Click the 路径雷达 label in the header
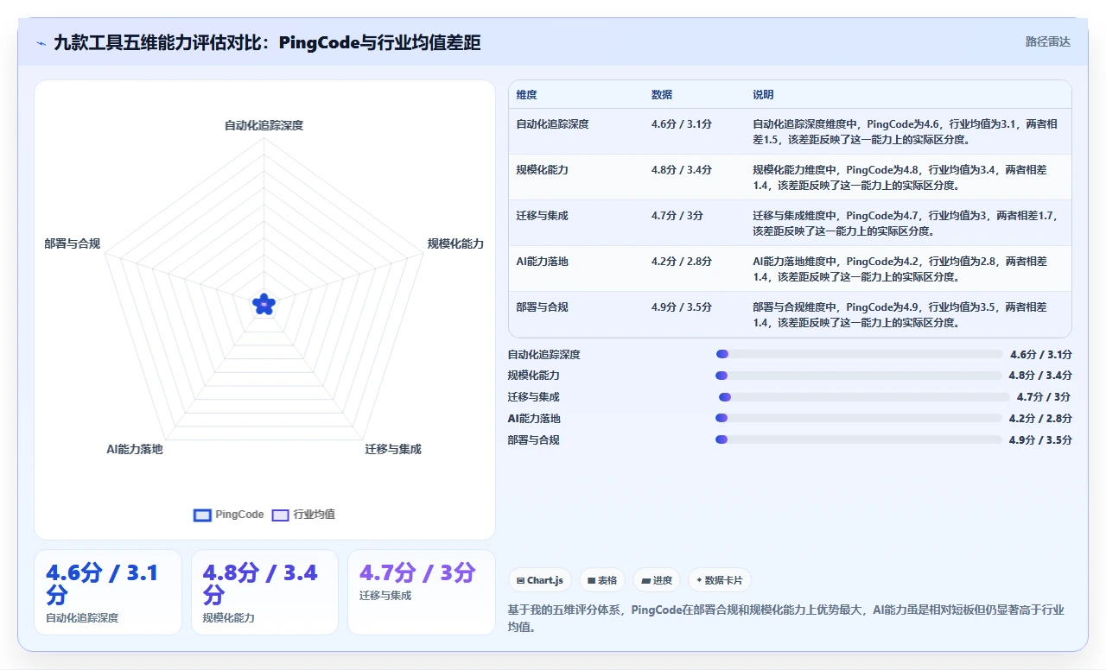 1047,41
